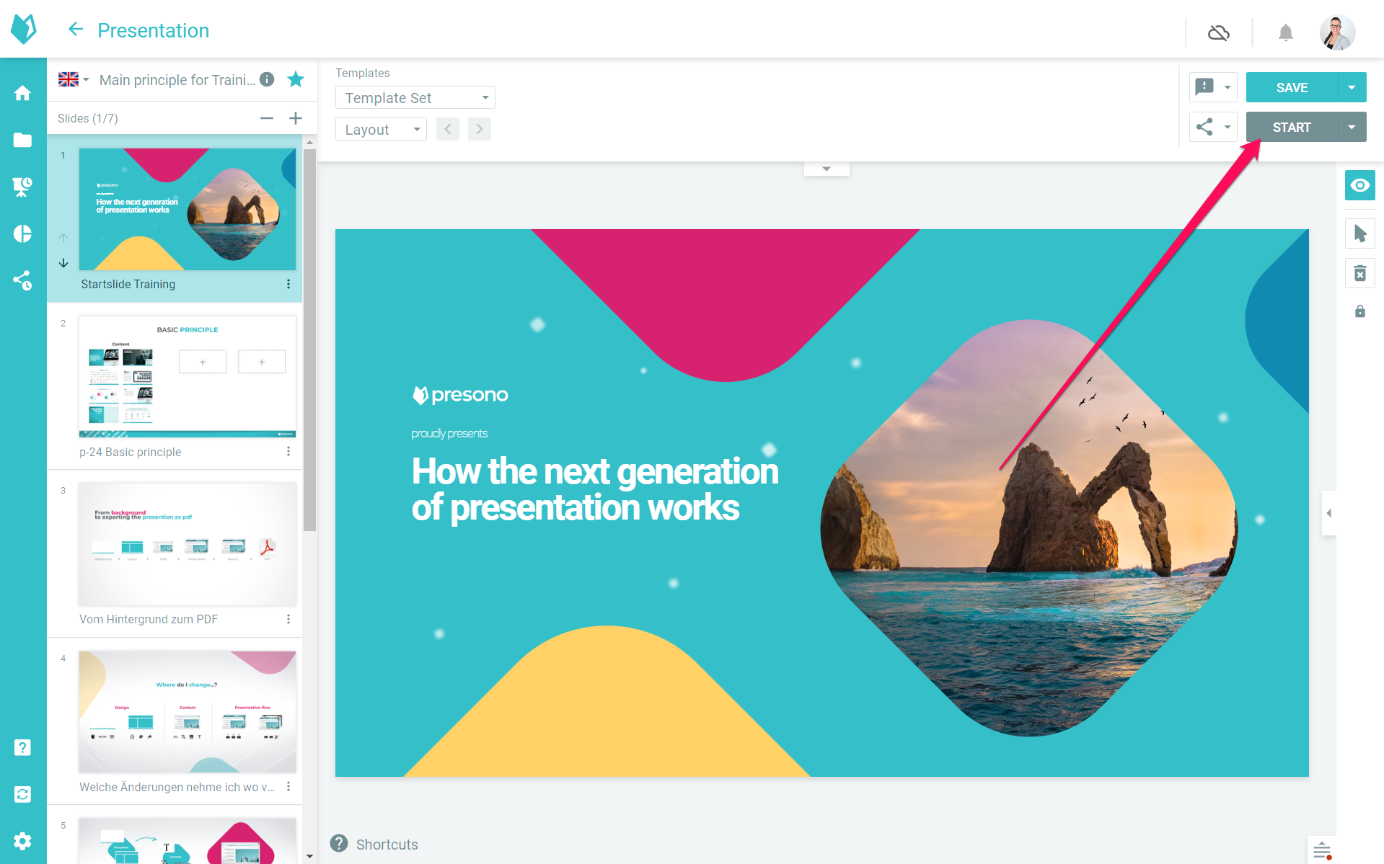Select the Vom Hintergrund zum PDF slide thumbnail

(x=188, y=544)
